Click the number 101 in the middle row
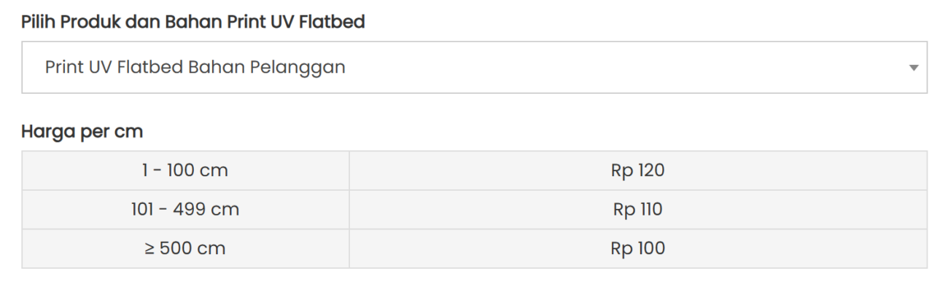The image size is (948, 292). [x=143, y=210]
